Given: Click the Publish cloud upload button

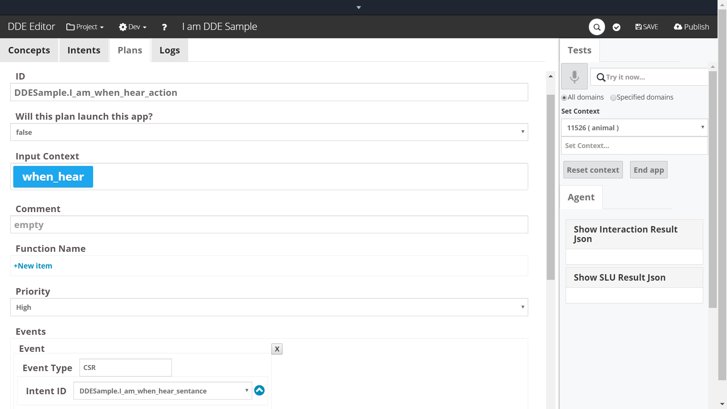Looking at the screenshot, I should pyautogui.click(x=691, y=27).
